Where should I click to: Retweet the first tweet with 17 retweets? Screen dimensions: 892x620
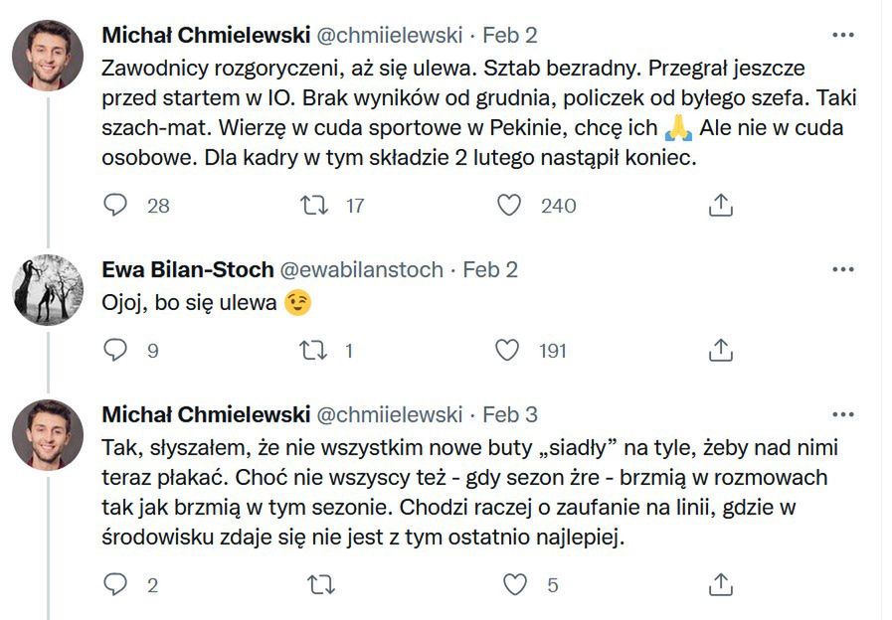[x=313, y=205]
